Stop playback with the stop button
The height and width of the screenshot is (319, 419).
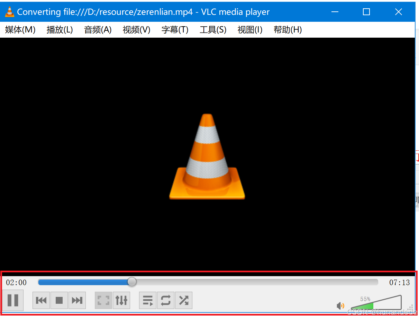59,300
